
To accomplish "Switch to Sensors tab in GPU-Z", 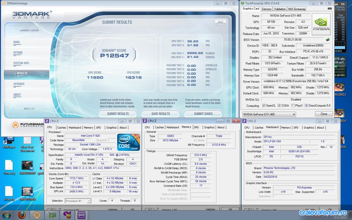I will click(266, 9).
